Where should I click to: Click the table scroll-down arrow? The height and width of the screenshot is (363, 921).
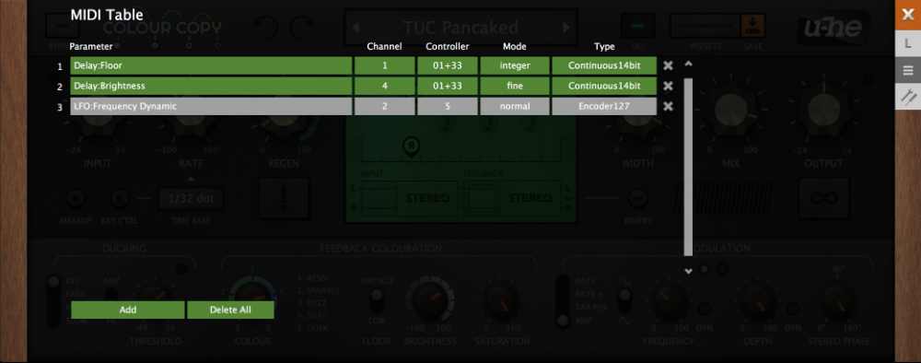pos(688,271)
